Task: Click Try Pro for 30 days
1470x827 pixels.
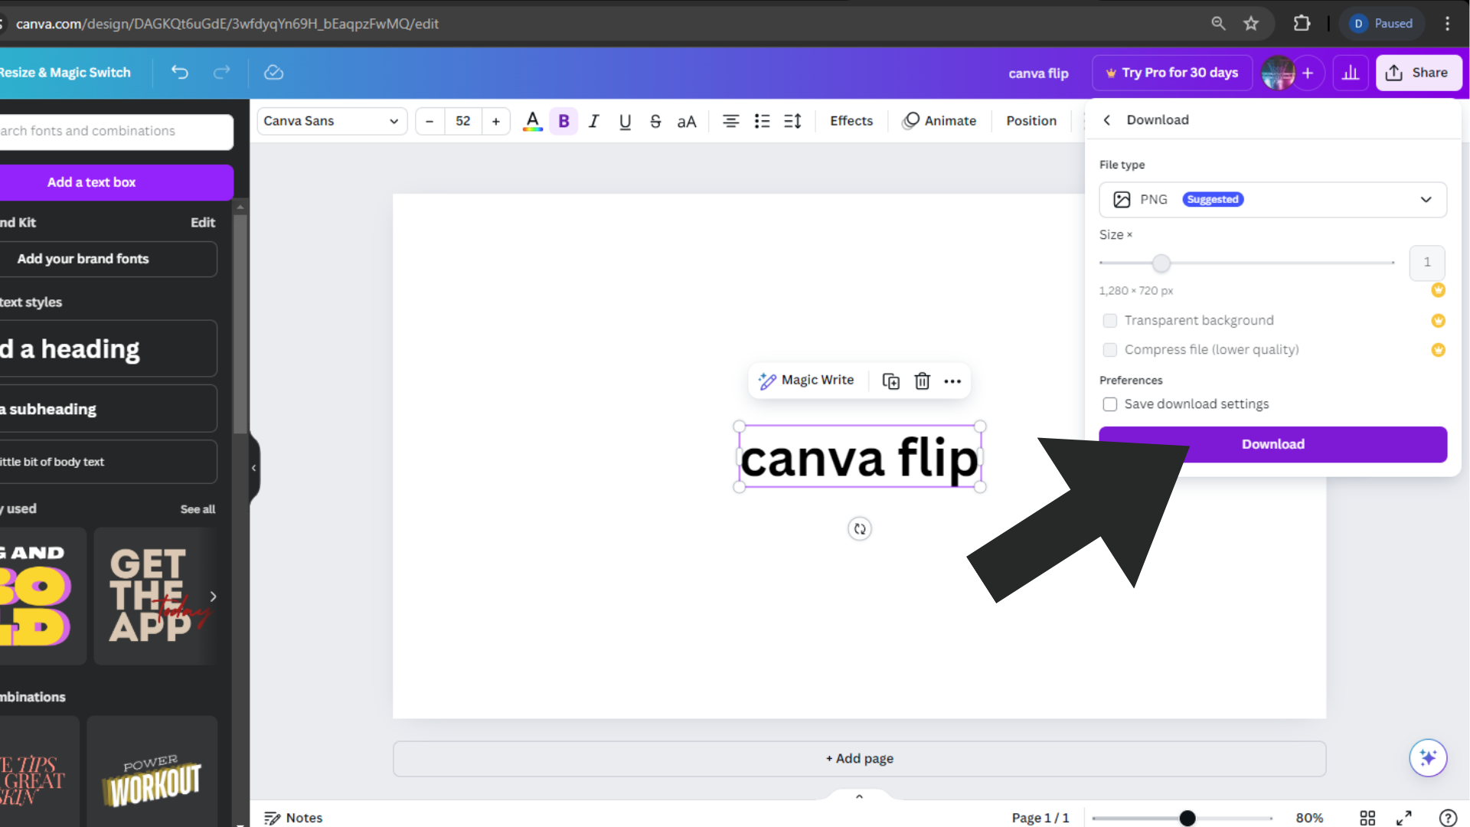Action: pos(1171,73)
